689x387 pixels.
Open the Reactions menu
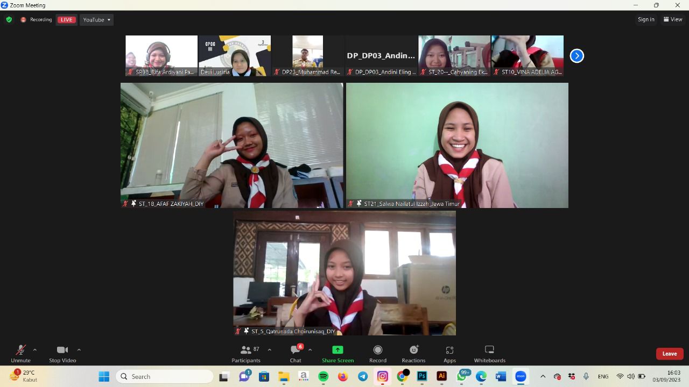(413, 354)
